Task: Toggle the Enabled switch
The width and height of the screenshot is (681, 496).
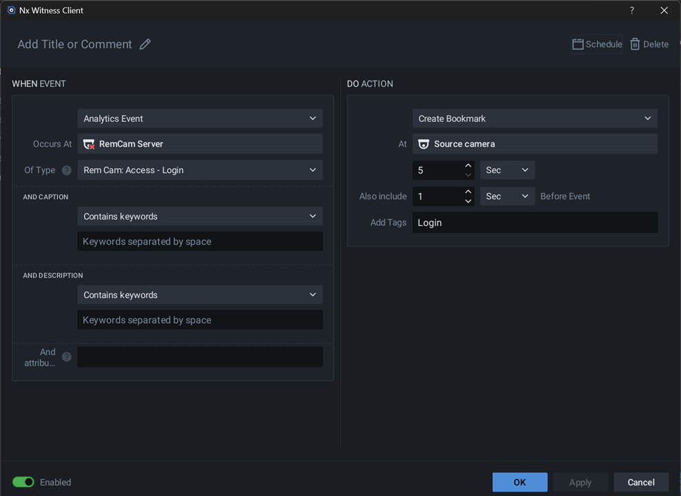Action: coord(23,482)
